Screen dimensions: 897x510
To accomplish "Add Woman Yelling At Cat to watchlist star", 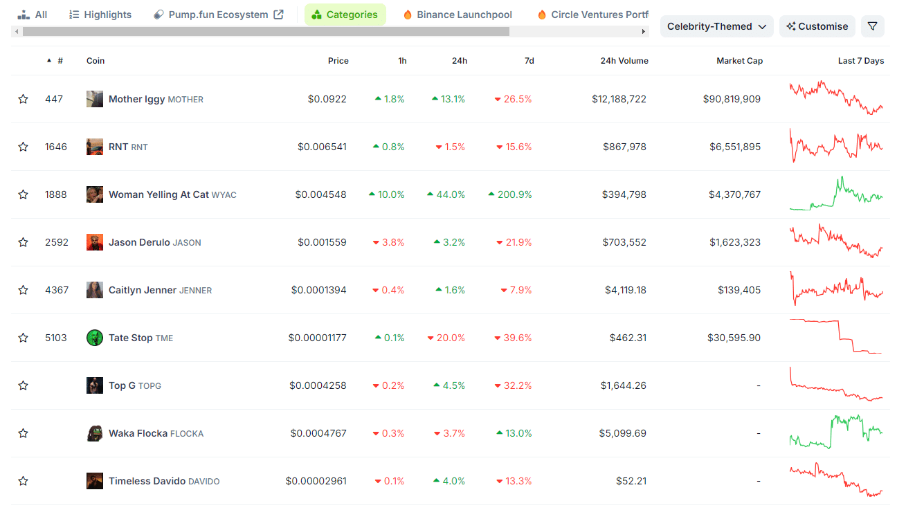I will point(23,194).
